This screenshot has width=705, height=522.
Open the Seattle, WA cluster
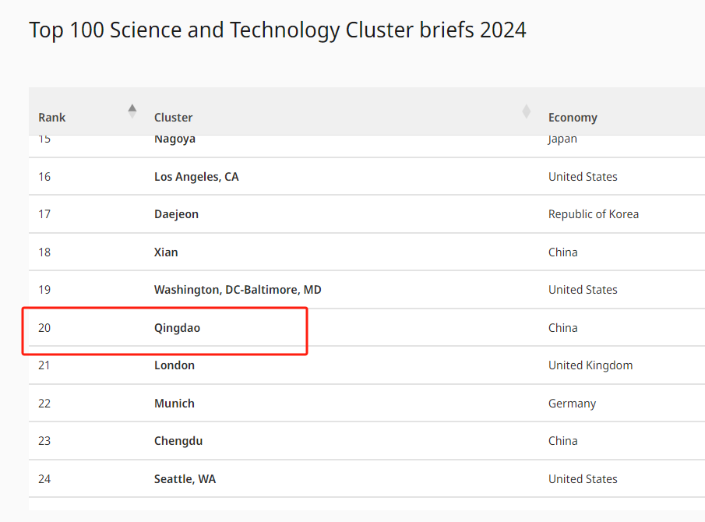tap(185, 479)
